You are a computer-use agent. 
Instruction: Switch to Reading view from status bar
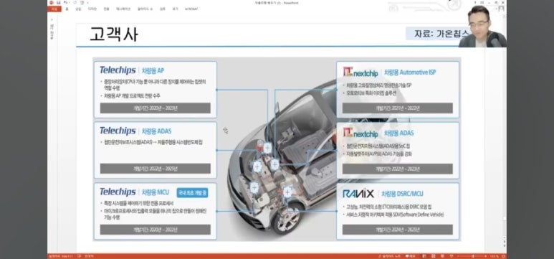click(442, 256)
